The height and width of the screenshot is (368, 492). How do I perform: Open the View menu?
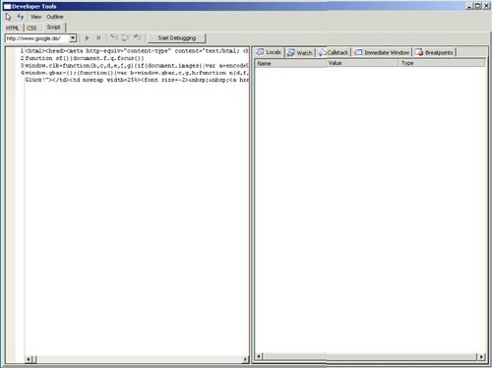tap(35, 17)
